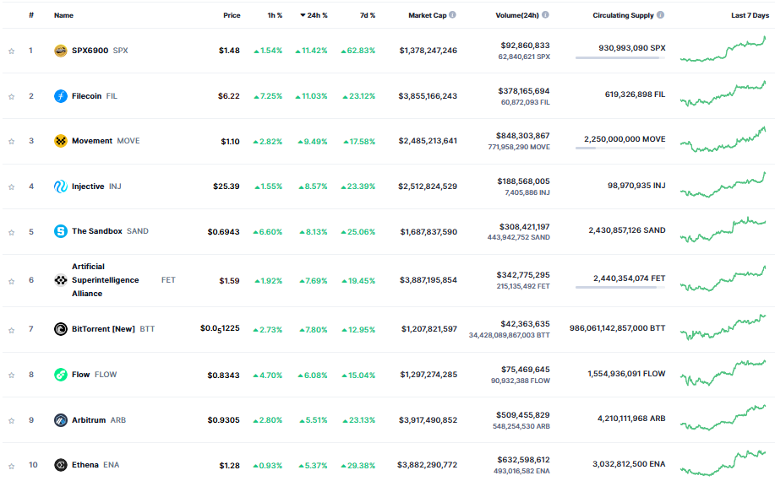Viewport: 775px width, 481px height.
Task: Add SPX6900 to watchlist star
Action: [11, 51]
